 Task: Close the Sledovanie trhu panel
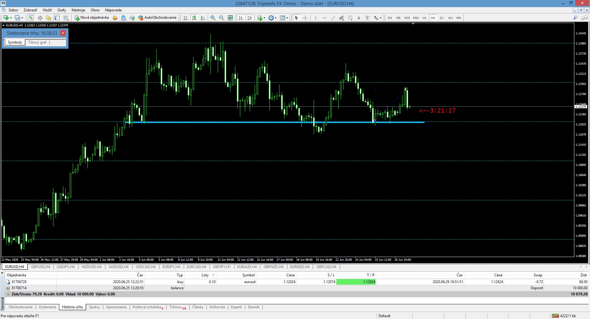(63, 33)
